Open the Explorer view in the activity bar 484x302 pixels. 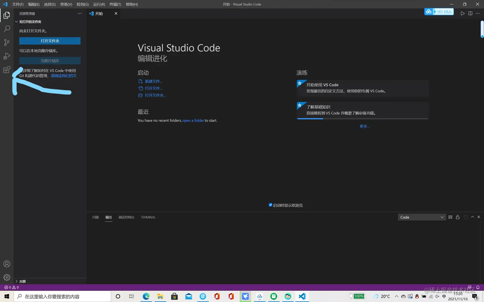7,15
